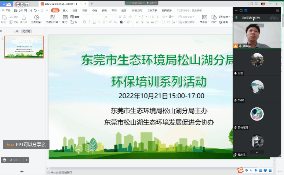
Task: Click the Bold formatting icon
Action: (x=84, y=22)
